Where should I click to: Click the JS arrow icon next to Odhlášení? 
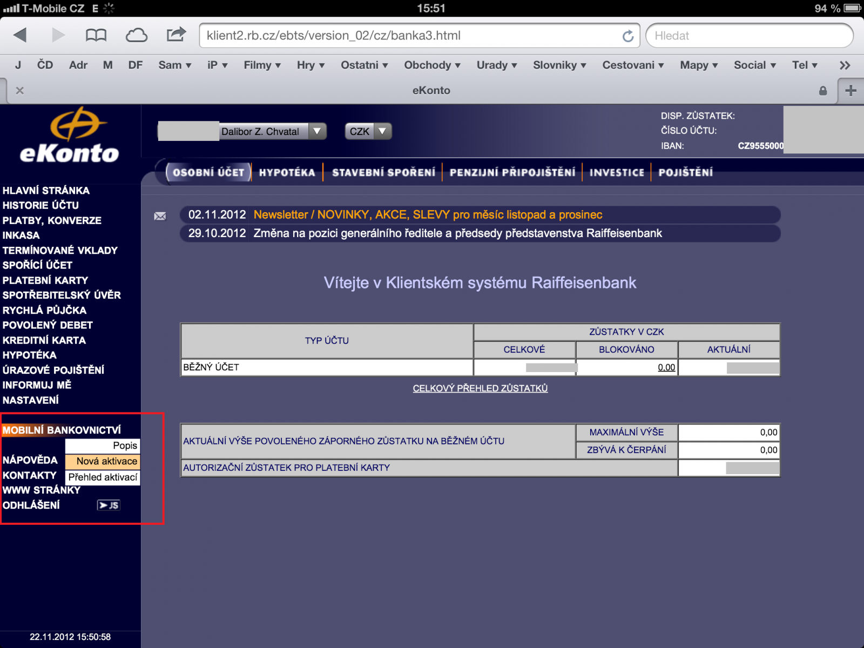109,505
